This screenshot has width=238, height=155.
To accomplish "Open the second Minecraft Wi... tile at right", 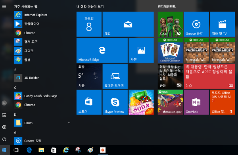I will point(223,50).
